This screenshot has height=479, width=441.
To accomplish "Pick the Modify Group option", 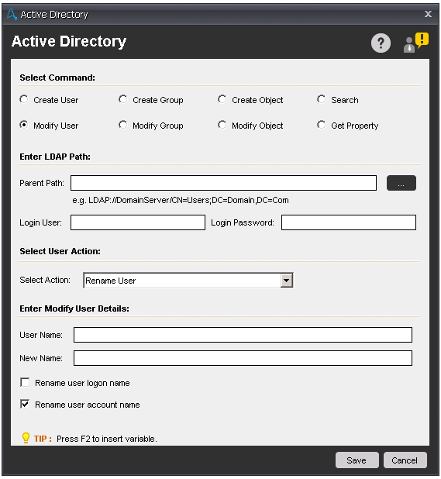I will (122, 125).
